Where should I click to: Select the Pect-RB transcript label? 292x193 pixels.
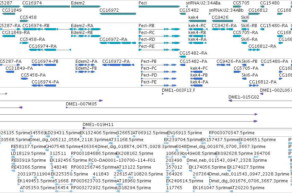(x=147, y=25)
